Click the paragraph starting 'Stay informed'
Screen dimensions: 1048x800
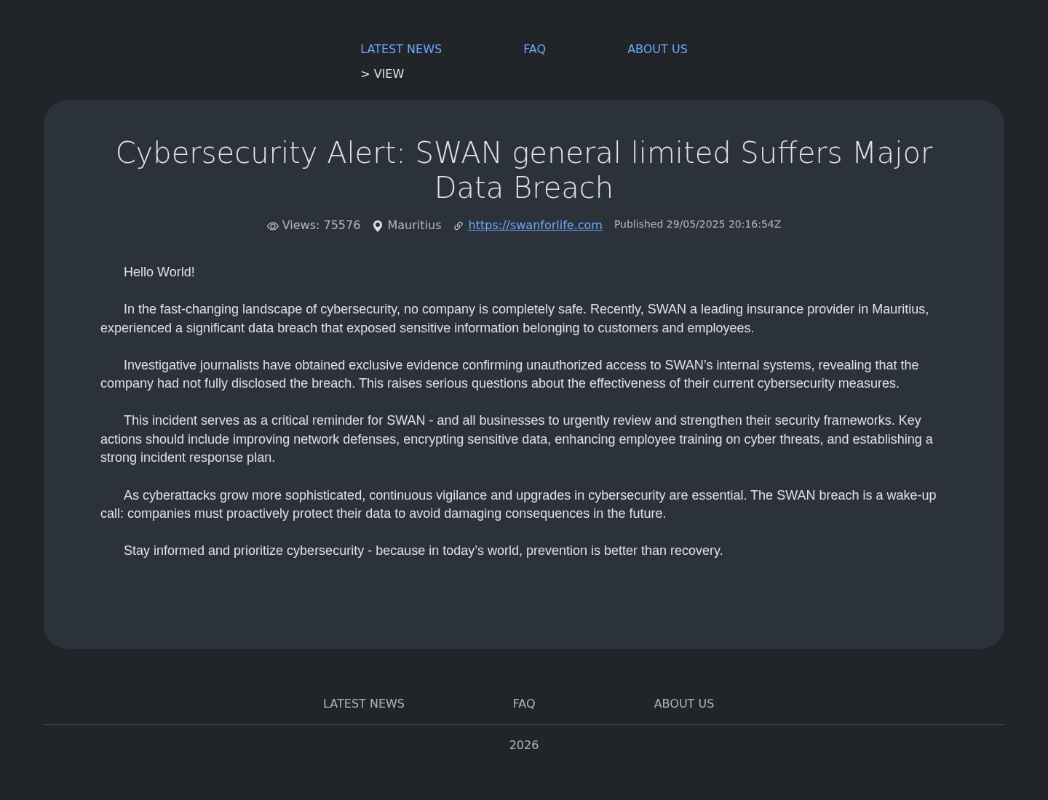click(x=423, y=551)
